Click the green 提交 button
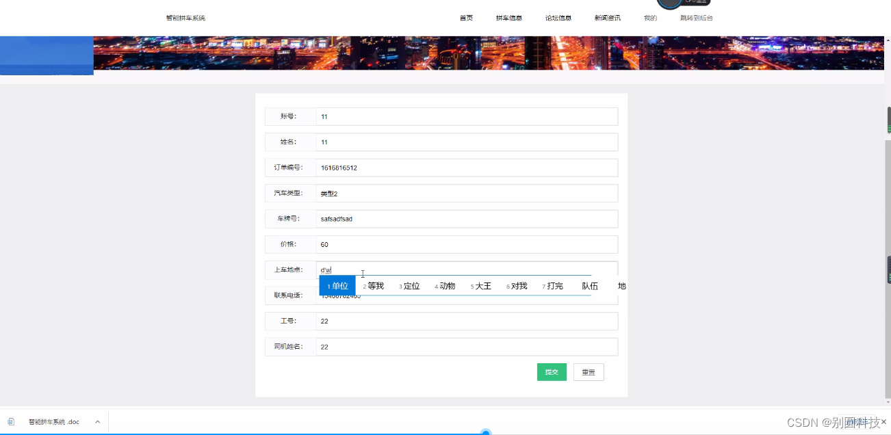Viewport: 891px width, 435px height. [552, 372]
